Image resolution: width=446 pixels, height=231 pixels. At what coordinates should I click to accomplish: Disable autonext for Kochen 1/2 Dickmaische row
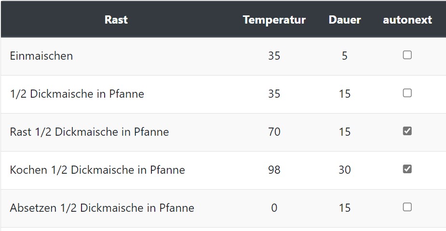(x=407, y=169)
